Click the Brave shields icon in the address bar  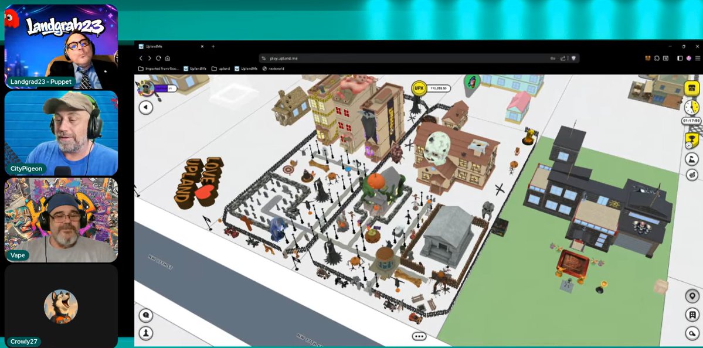(x=573, y=58)
